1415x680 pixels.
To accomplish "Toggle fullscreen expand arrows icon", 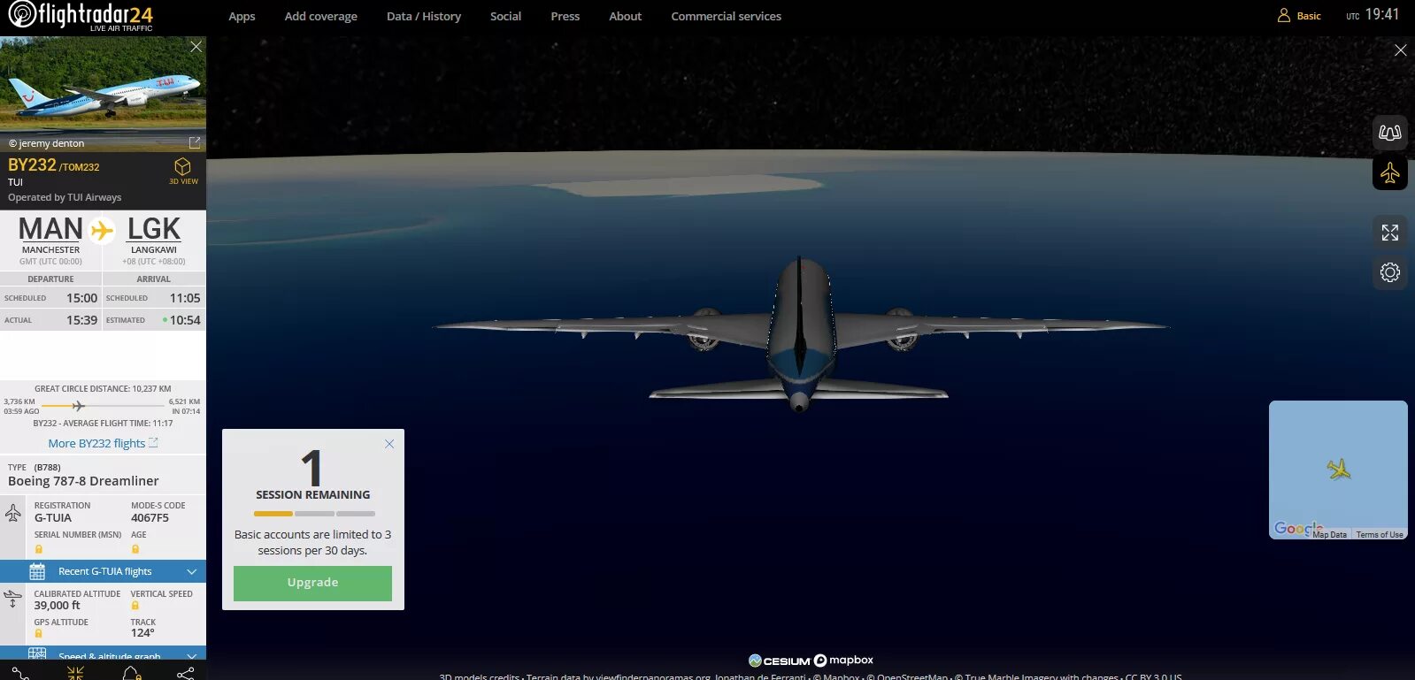I will (1390, 233).
